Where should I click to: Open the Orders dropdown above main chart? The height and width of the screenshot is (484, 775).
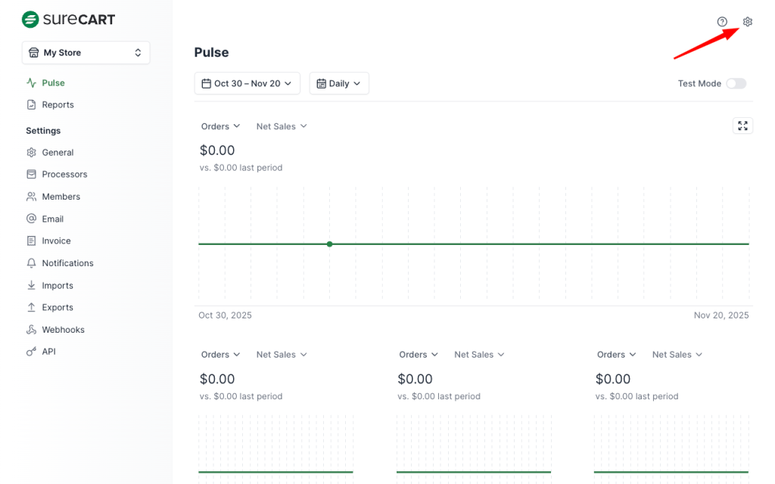coord(220,126)
